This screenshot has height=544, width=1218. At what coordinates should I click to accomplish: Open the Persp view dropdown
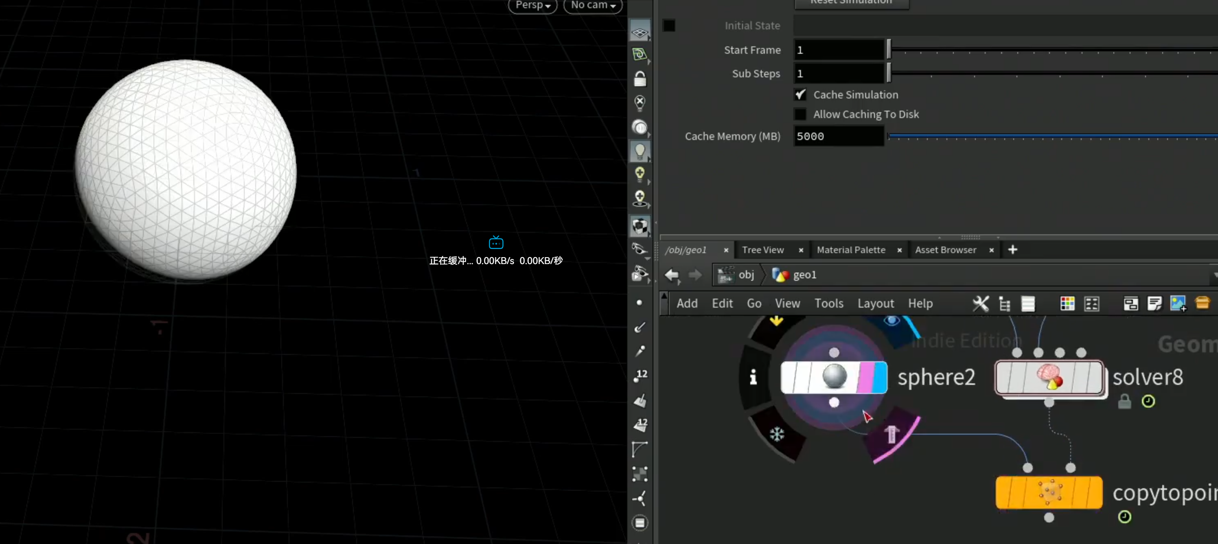coord(533,5)
